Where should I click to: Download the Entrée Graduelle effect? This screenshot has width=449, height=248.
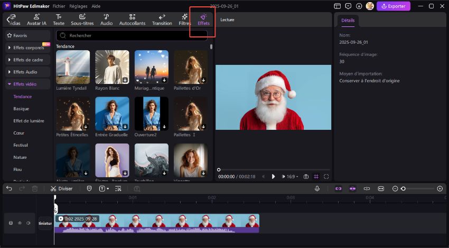coord(125,127)
